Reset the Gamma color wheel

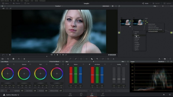[x=30, y=64]
